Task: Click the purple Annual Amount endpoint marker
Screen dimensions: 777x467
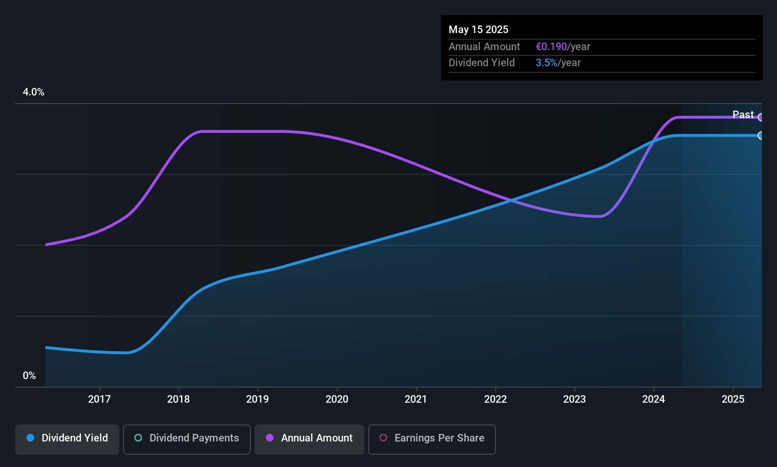Action: (760, 117)
